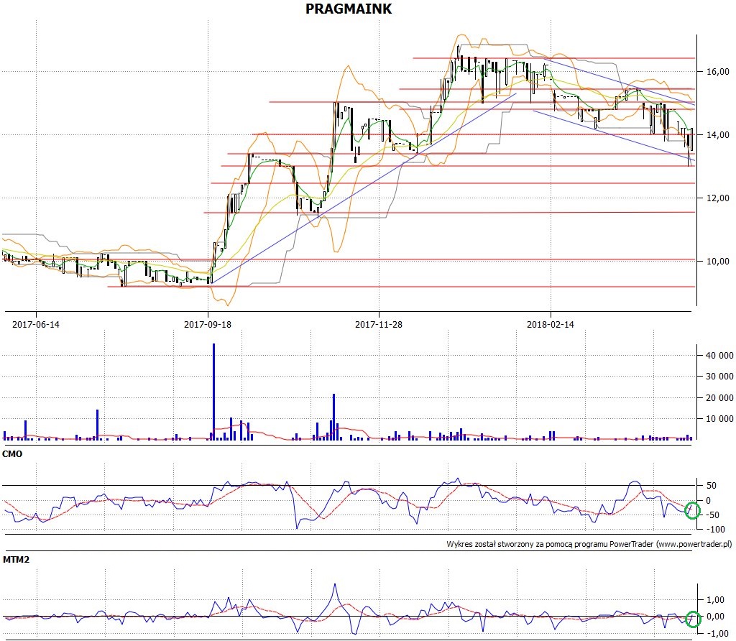Screen dimensions: 736x641
Task: Click the 40 000 volume axis label
Action: pyautogui.click(x=719, y=356)
